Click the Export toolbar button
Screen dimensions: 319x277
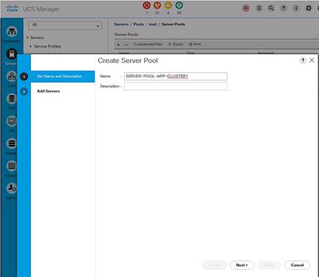(x=176, y=44)
